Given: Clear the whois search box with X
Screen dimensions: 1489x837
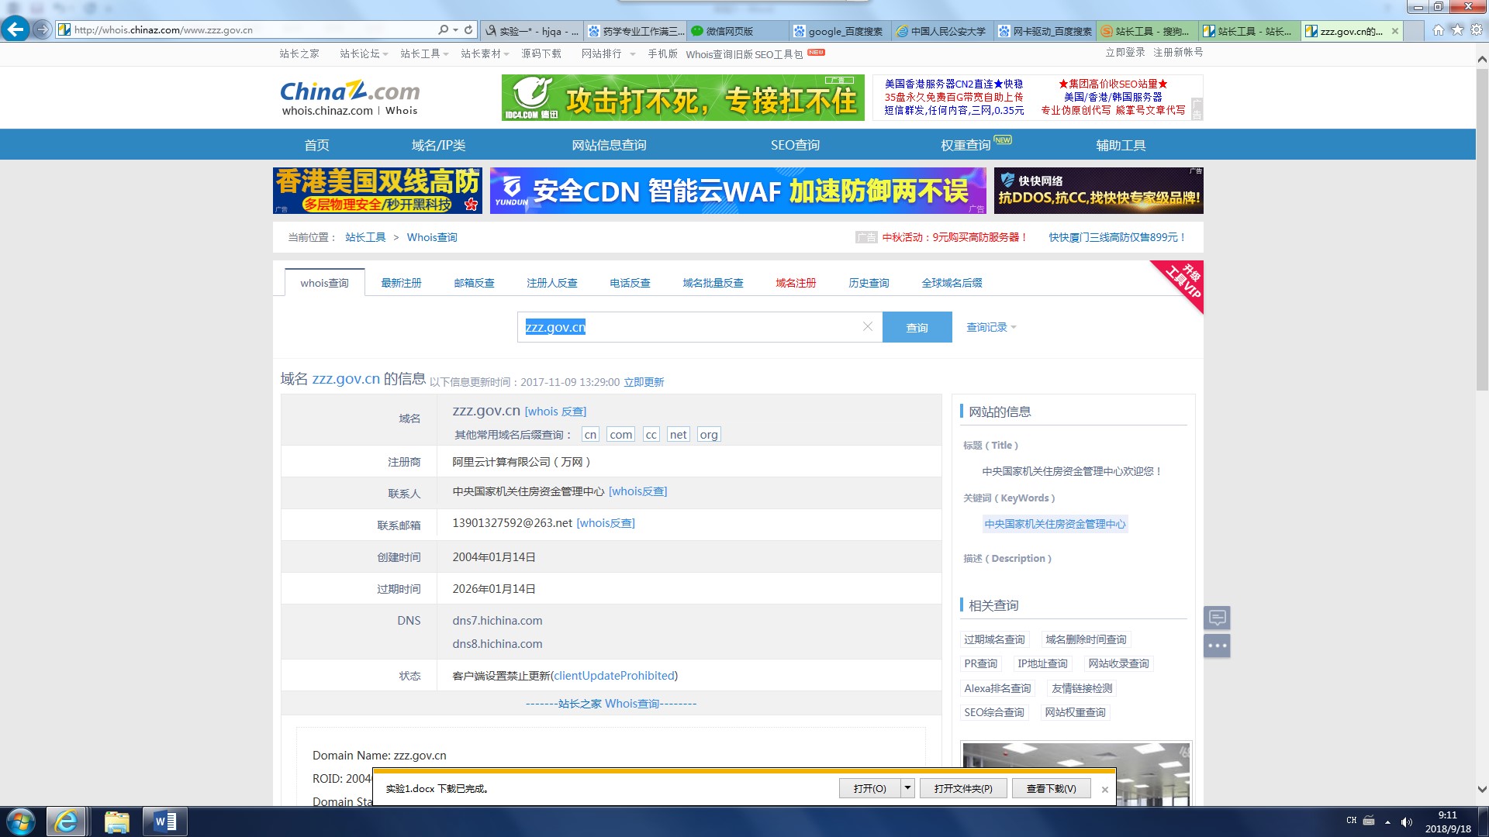Looking at the screenshot, I should pyautogui.click(x=868, y=327).
